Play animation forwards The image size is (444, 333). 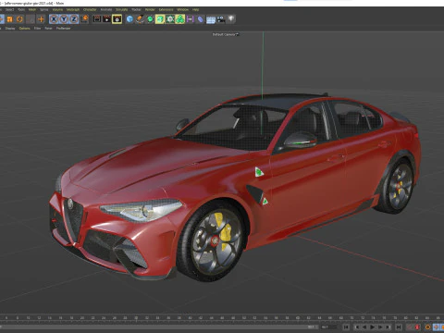(373, 327)
